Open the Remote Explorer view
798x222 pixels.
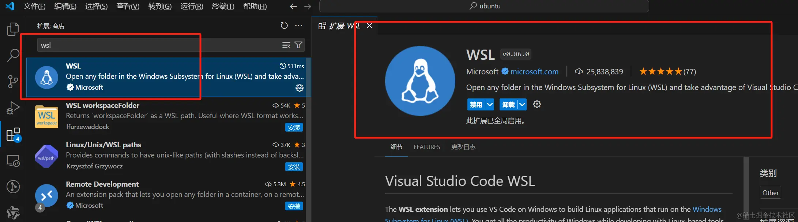pyautogui.click(x=13, y=160)
